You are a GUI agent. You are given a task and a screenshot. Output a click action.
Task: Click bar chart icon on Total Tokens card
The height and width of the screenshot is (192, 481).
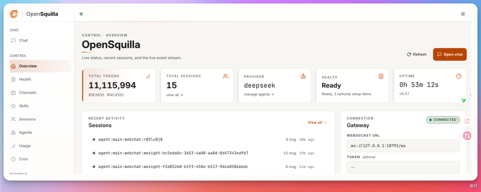[148, 76]
